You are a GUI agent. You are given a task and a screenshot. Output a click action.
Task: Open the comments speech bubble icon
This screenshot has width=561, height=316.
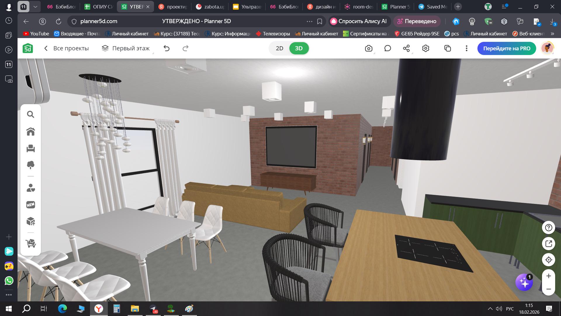[x=388, y=49]
